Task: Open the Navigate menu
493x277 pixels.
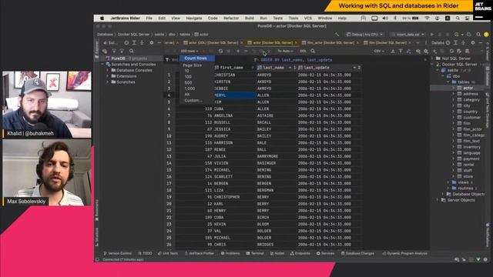Action: click(x=194, y=18)
